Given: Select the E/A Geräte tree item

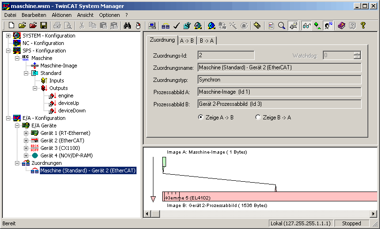Looking at the screenshot, I should click(44, 126).
